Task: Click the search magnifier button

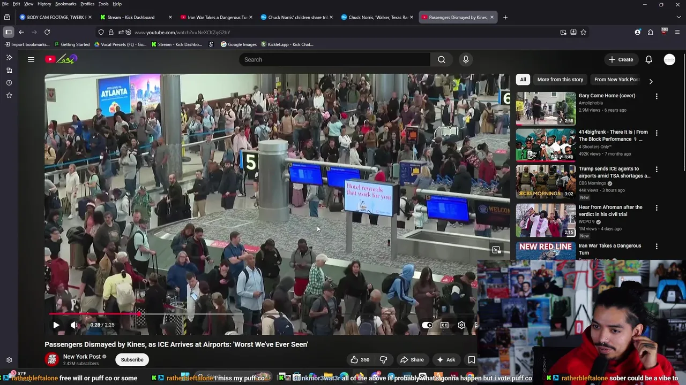Action: tap(442, 59)
